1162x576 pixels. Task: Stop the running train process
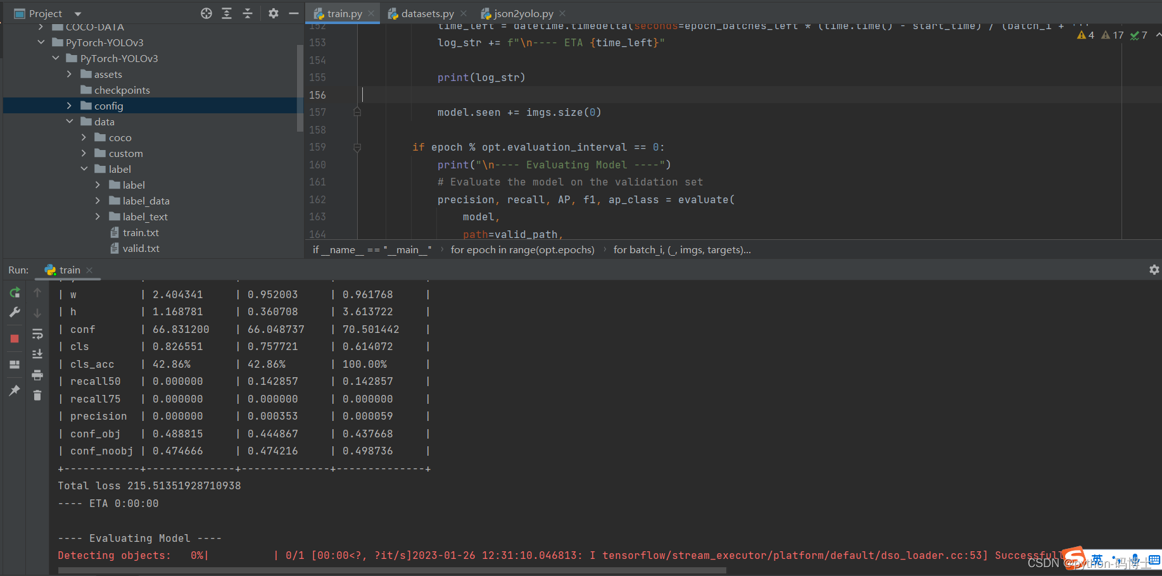[x=15, y=339]
